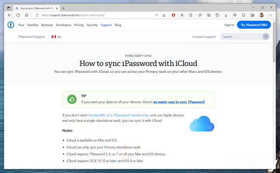Reload the page with the refresh icon
This screenshot has height=173, width=280.
coord(18,15)
